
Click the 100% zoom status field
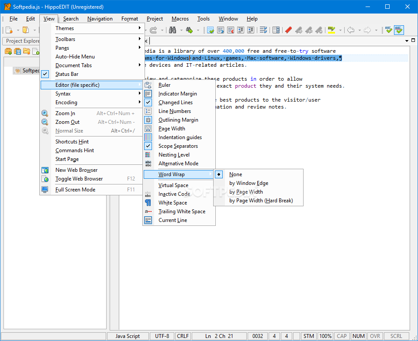click(x=325, y=336)
